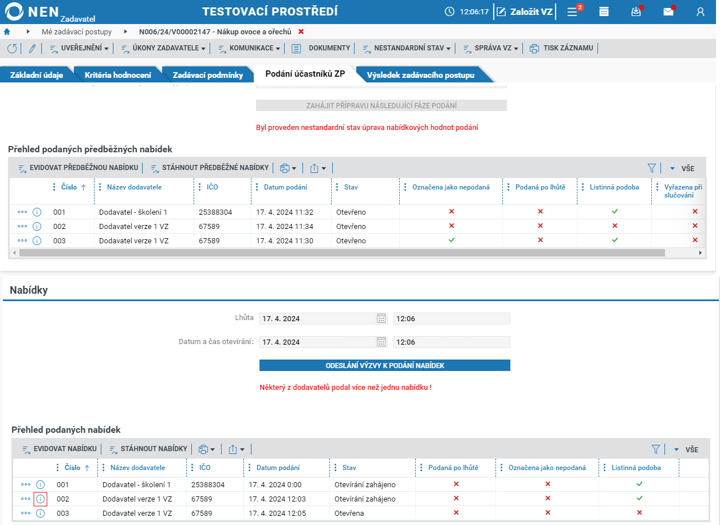
Task: Open DOKUMENTY in toolbar
Action: point(321,49)
